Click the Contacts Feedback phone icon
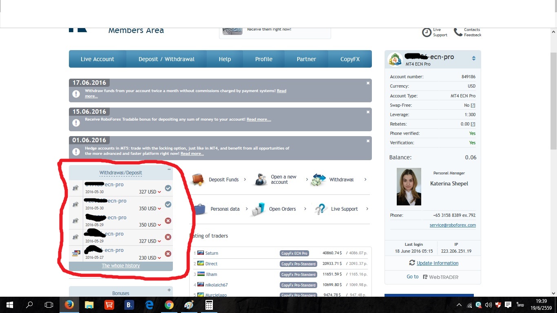 (458, 31)
